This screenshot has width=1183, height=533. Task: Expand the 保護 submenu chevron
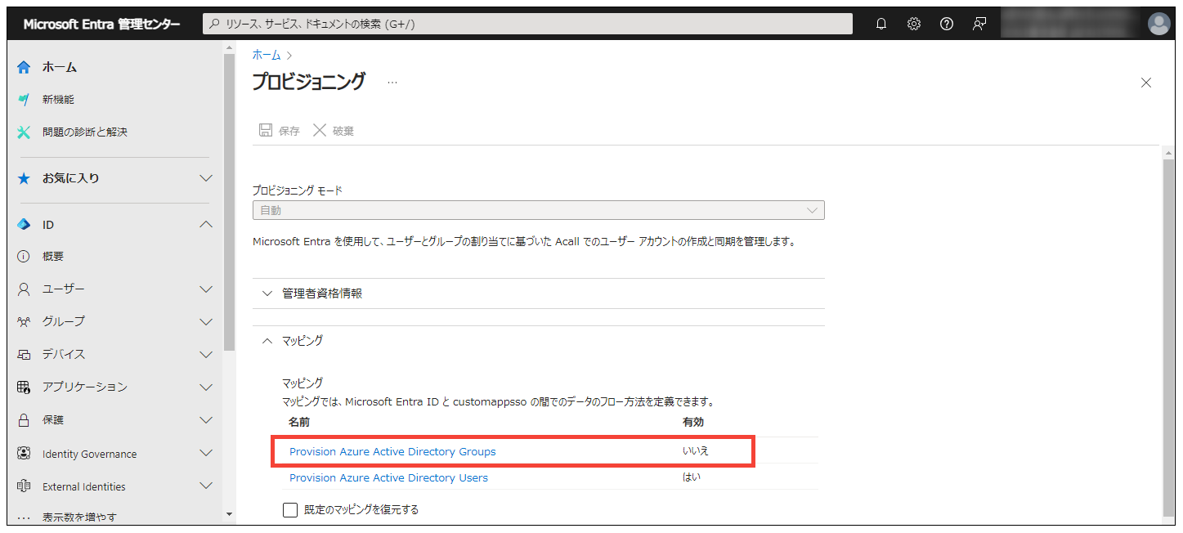pyautogui.click(x=207, y=420)
